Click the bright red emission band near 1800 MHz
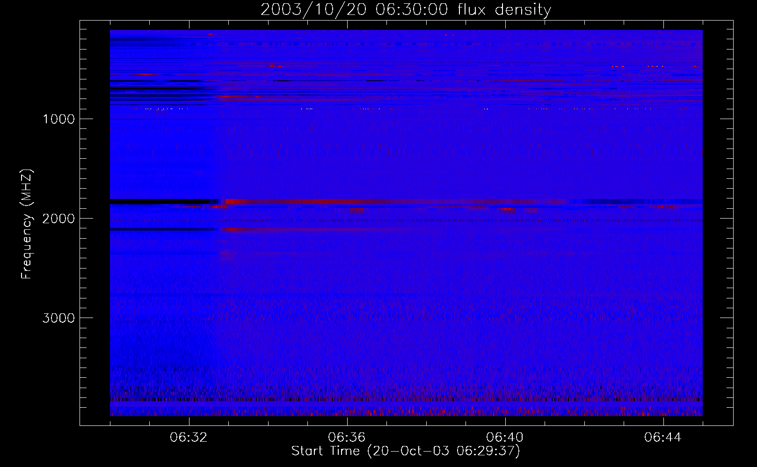757x467 pixels. pyautogui.click(x=395, y=202)
